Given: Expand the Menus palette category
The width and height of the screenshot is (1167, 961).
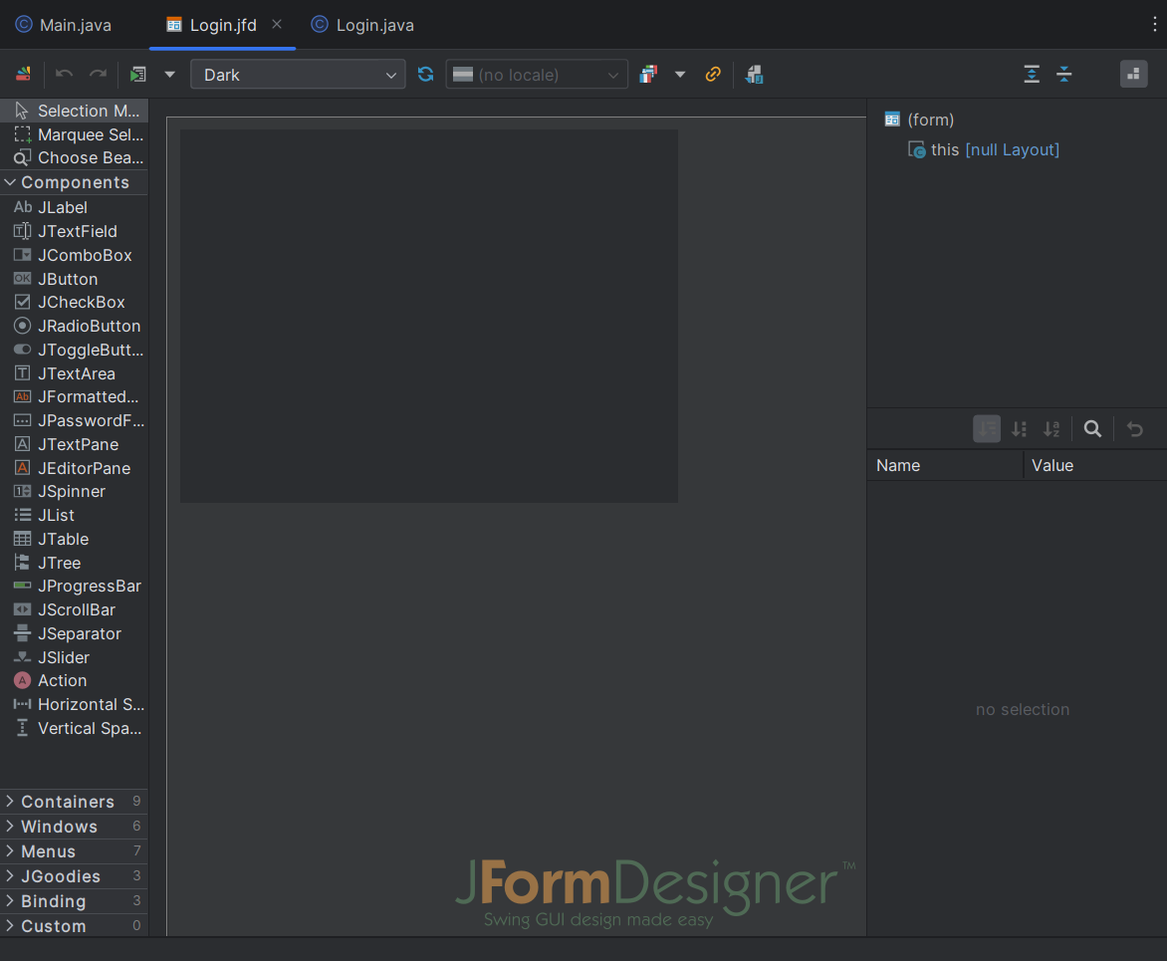Looking at the screenshot, I should pyautogui.click(x=75, y=851).
